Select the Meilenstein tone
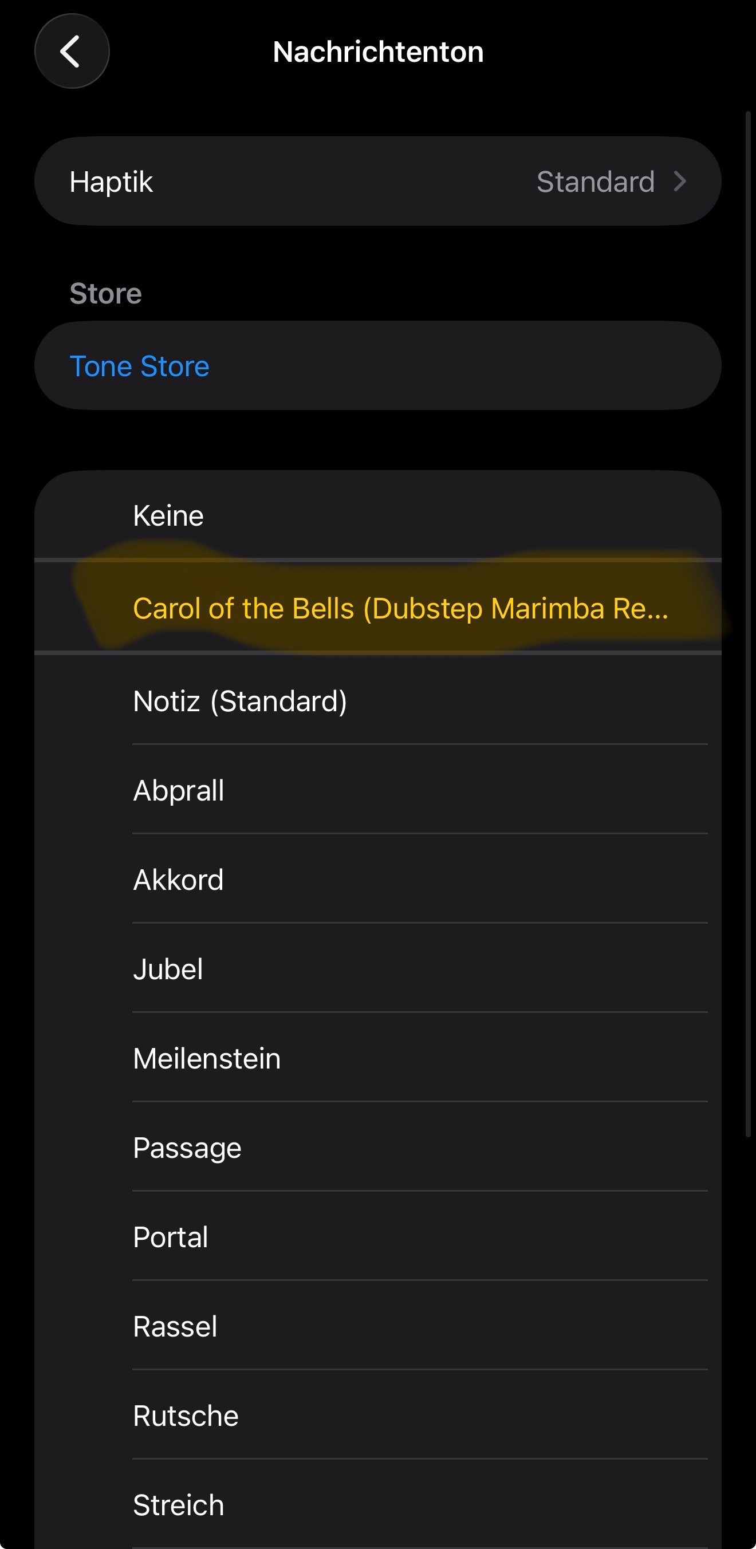The image size is (756, 1549). tap(207, 1058)
